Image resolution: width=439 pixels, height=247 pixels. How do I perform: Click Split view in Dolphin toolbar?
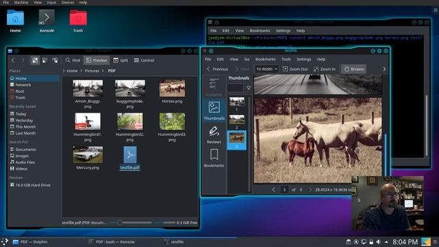point(121,60)
